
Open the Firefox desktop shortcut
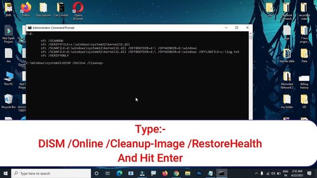click(26, 9)
